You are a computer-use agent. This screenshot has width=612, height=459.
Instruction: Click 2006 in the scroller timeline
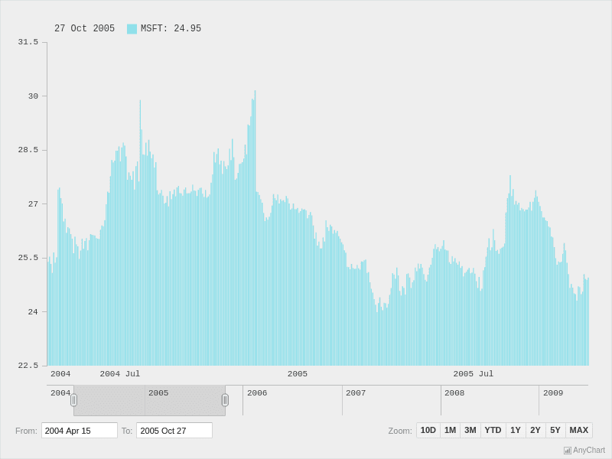tap(257, 393)
